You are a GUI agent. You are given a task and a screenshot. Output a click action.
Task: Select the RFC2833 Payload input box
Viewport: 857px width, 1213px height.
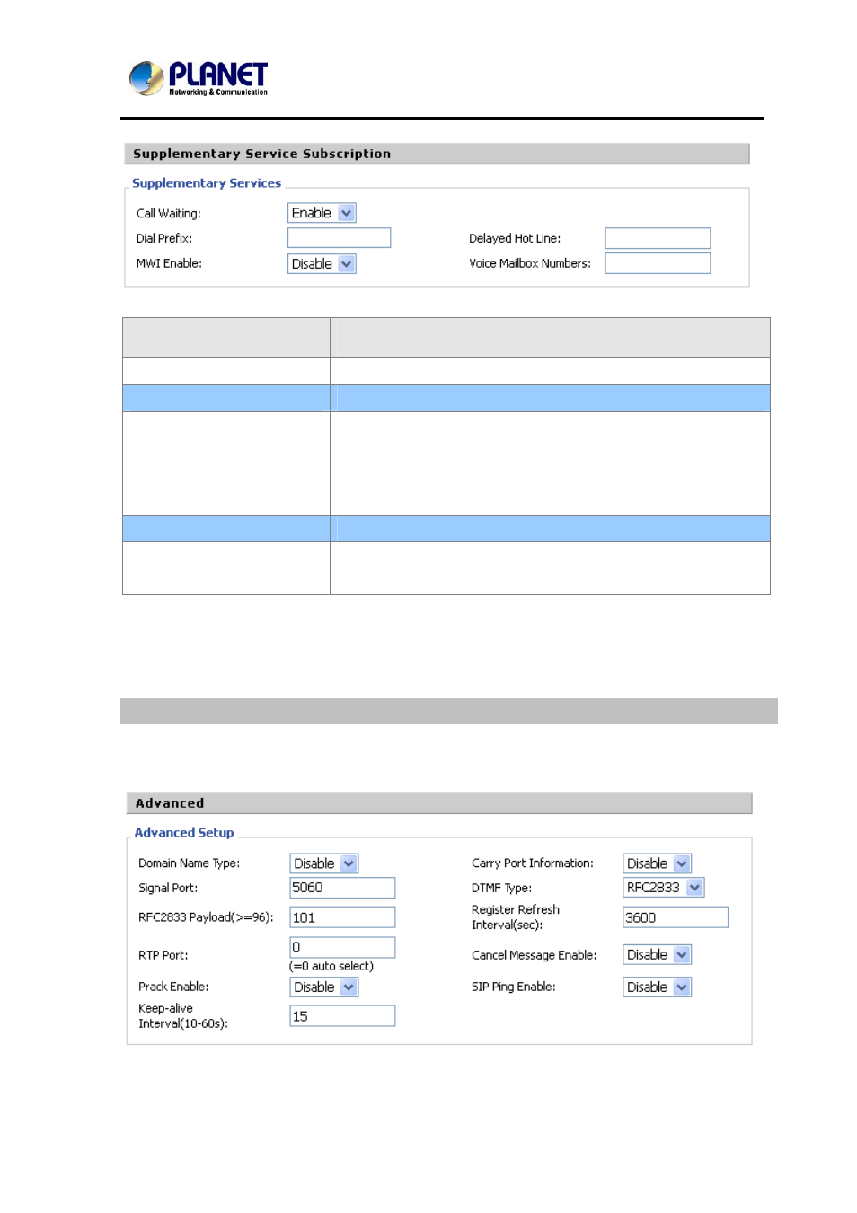coord(341,917)
